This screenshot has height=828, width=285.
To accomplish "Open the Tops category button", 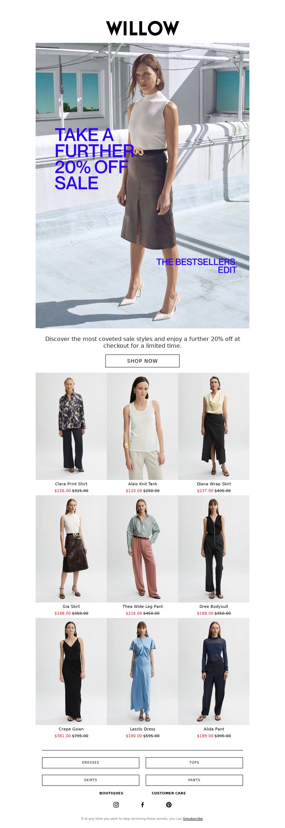I will [194, 763].
